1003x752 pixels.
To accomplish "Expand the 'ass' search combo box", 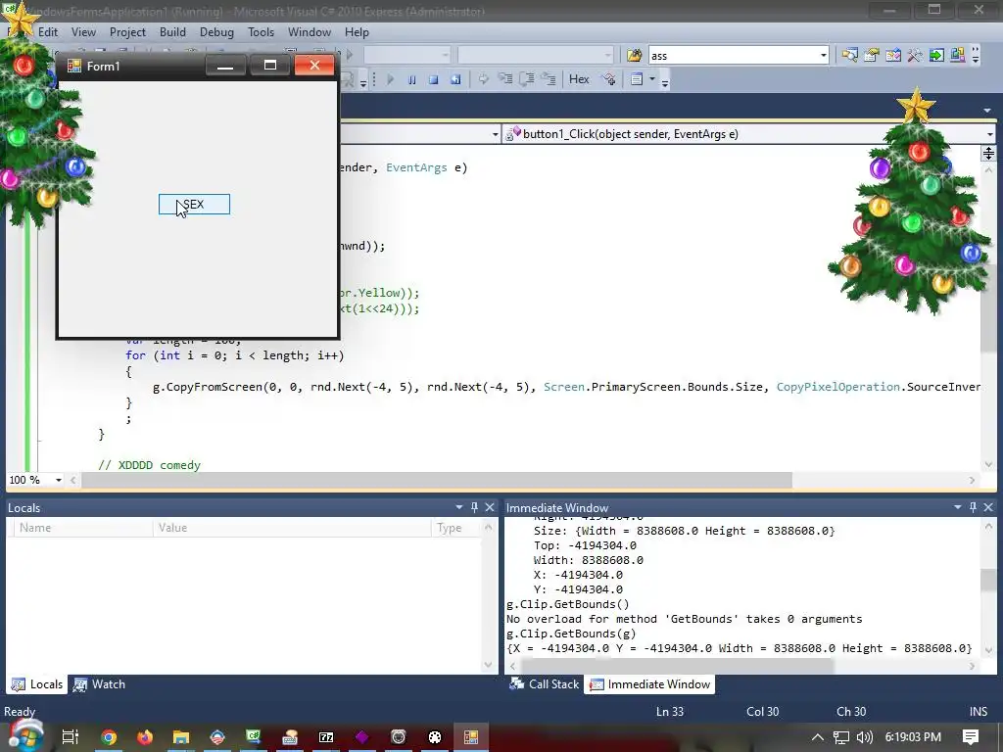I will pos(823,56).
